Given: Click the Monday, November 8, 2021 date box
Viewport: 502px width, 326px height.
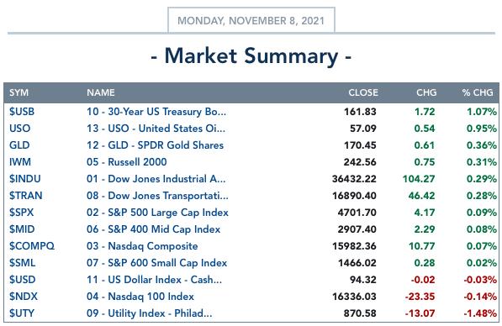Looking at the screenshot, I should click(x=251, y=20).
